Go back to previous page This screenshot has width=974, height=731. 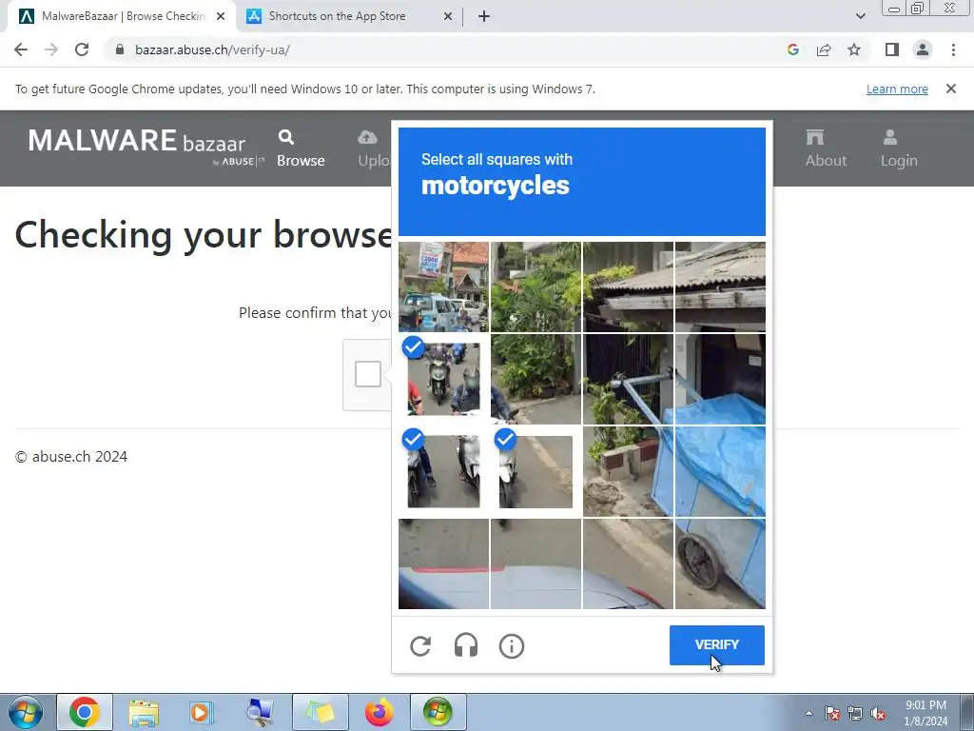click(x=21, y=49)
